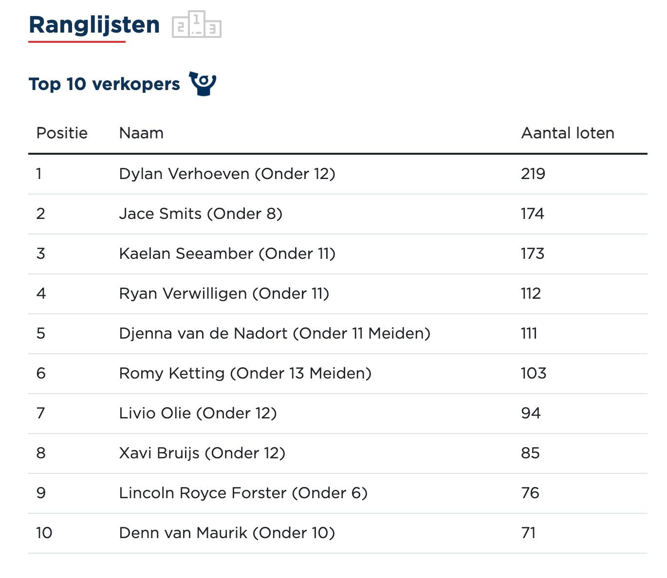Click the 71 lot count value
Screen dimensions: 667x578
(528, 533)
